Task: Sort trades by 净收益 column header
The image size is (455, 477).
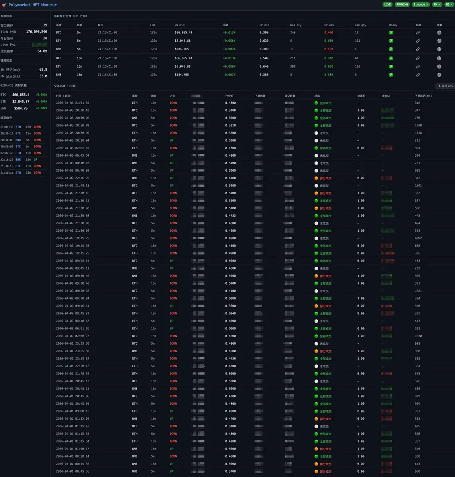Action: tap(386, 96)
